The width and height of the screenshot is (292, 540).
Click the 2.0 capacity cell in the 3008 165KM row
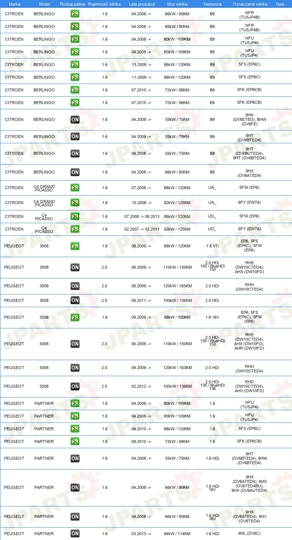point(104,286)
